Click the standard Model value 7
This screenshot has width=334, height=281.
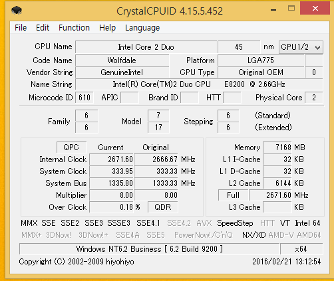tap(158, 116)
